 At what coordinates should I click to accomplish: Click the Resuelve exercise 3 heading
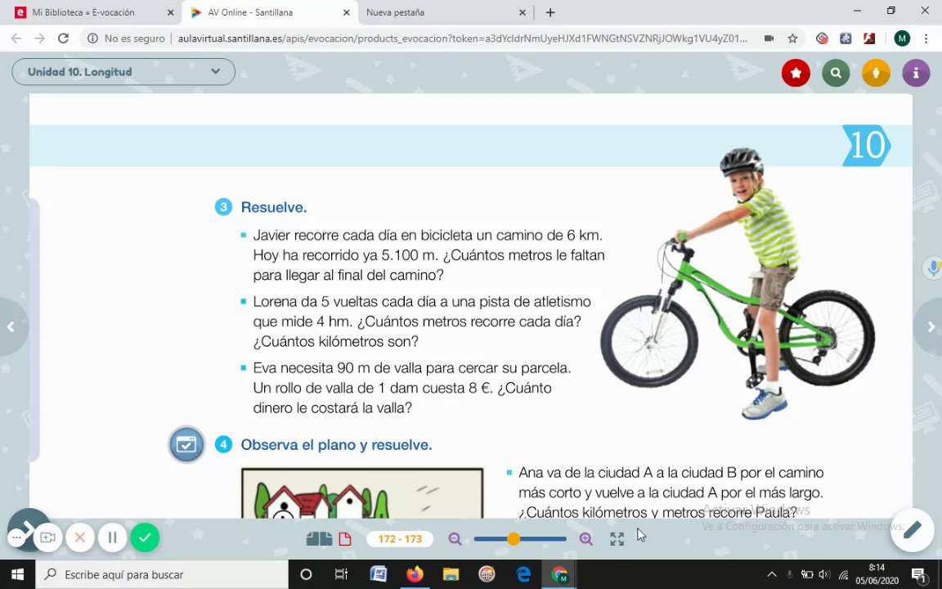(x=273, y=207)
